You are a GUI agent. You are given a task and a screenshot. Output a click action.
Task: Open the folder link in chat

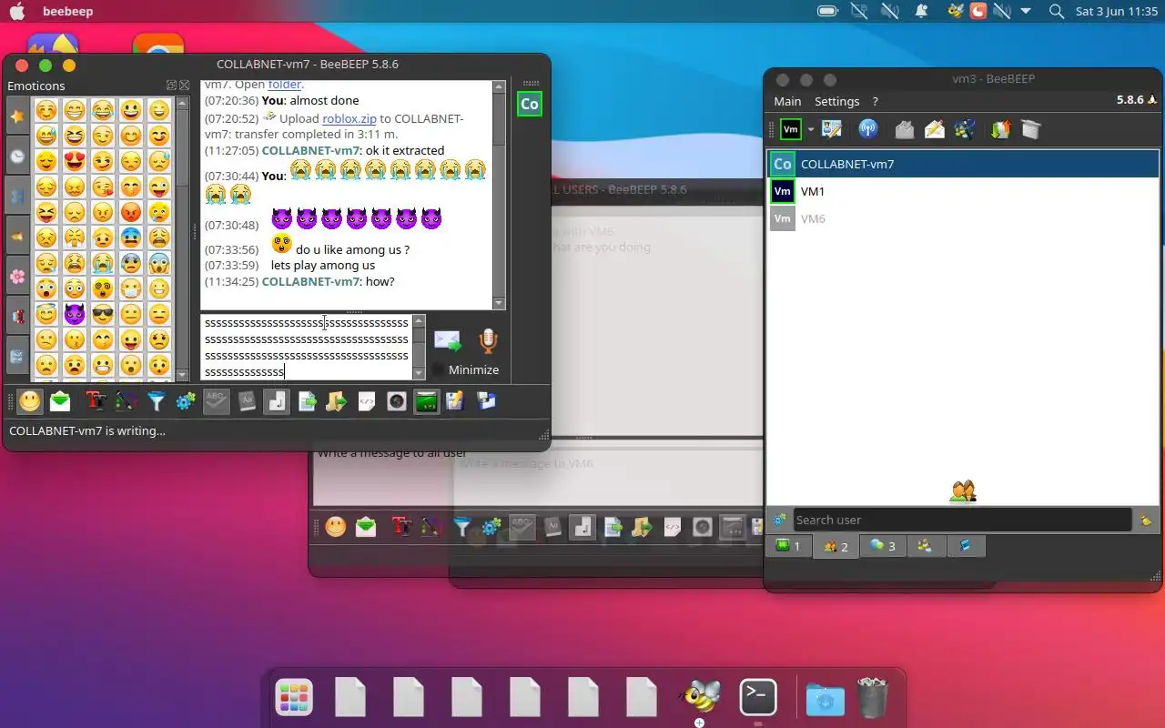pyautogui.click(x=285, y=85)
